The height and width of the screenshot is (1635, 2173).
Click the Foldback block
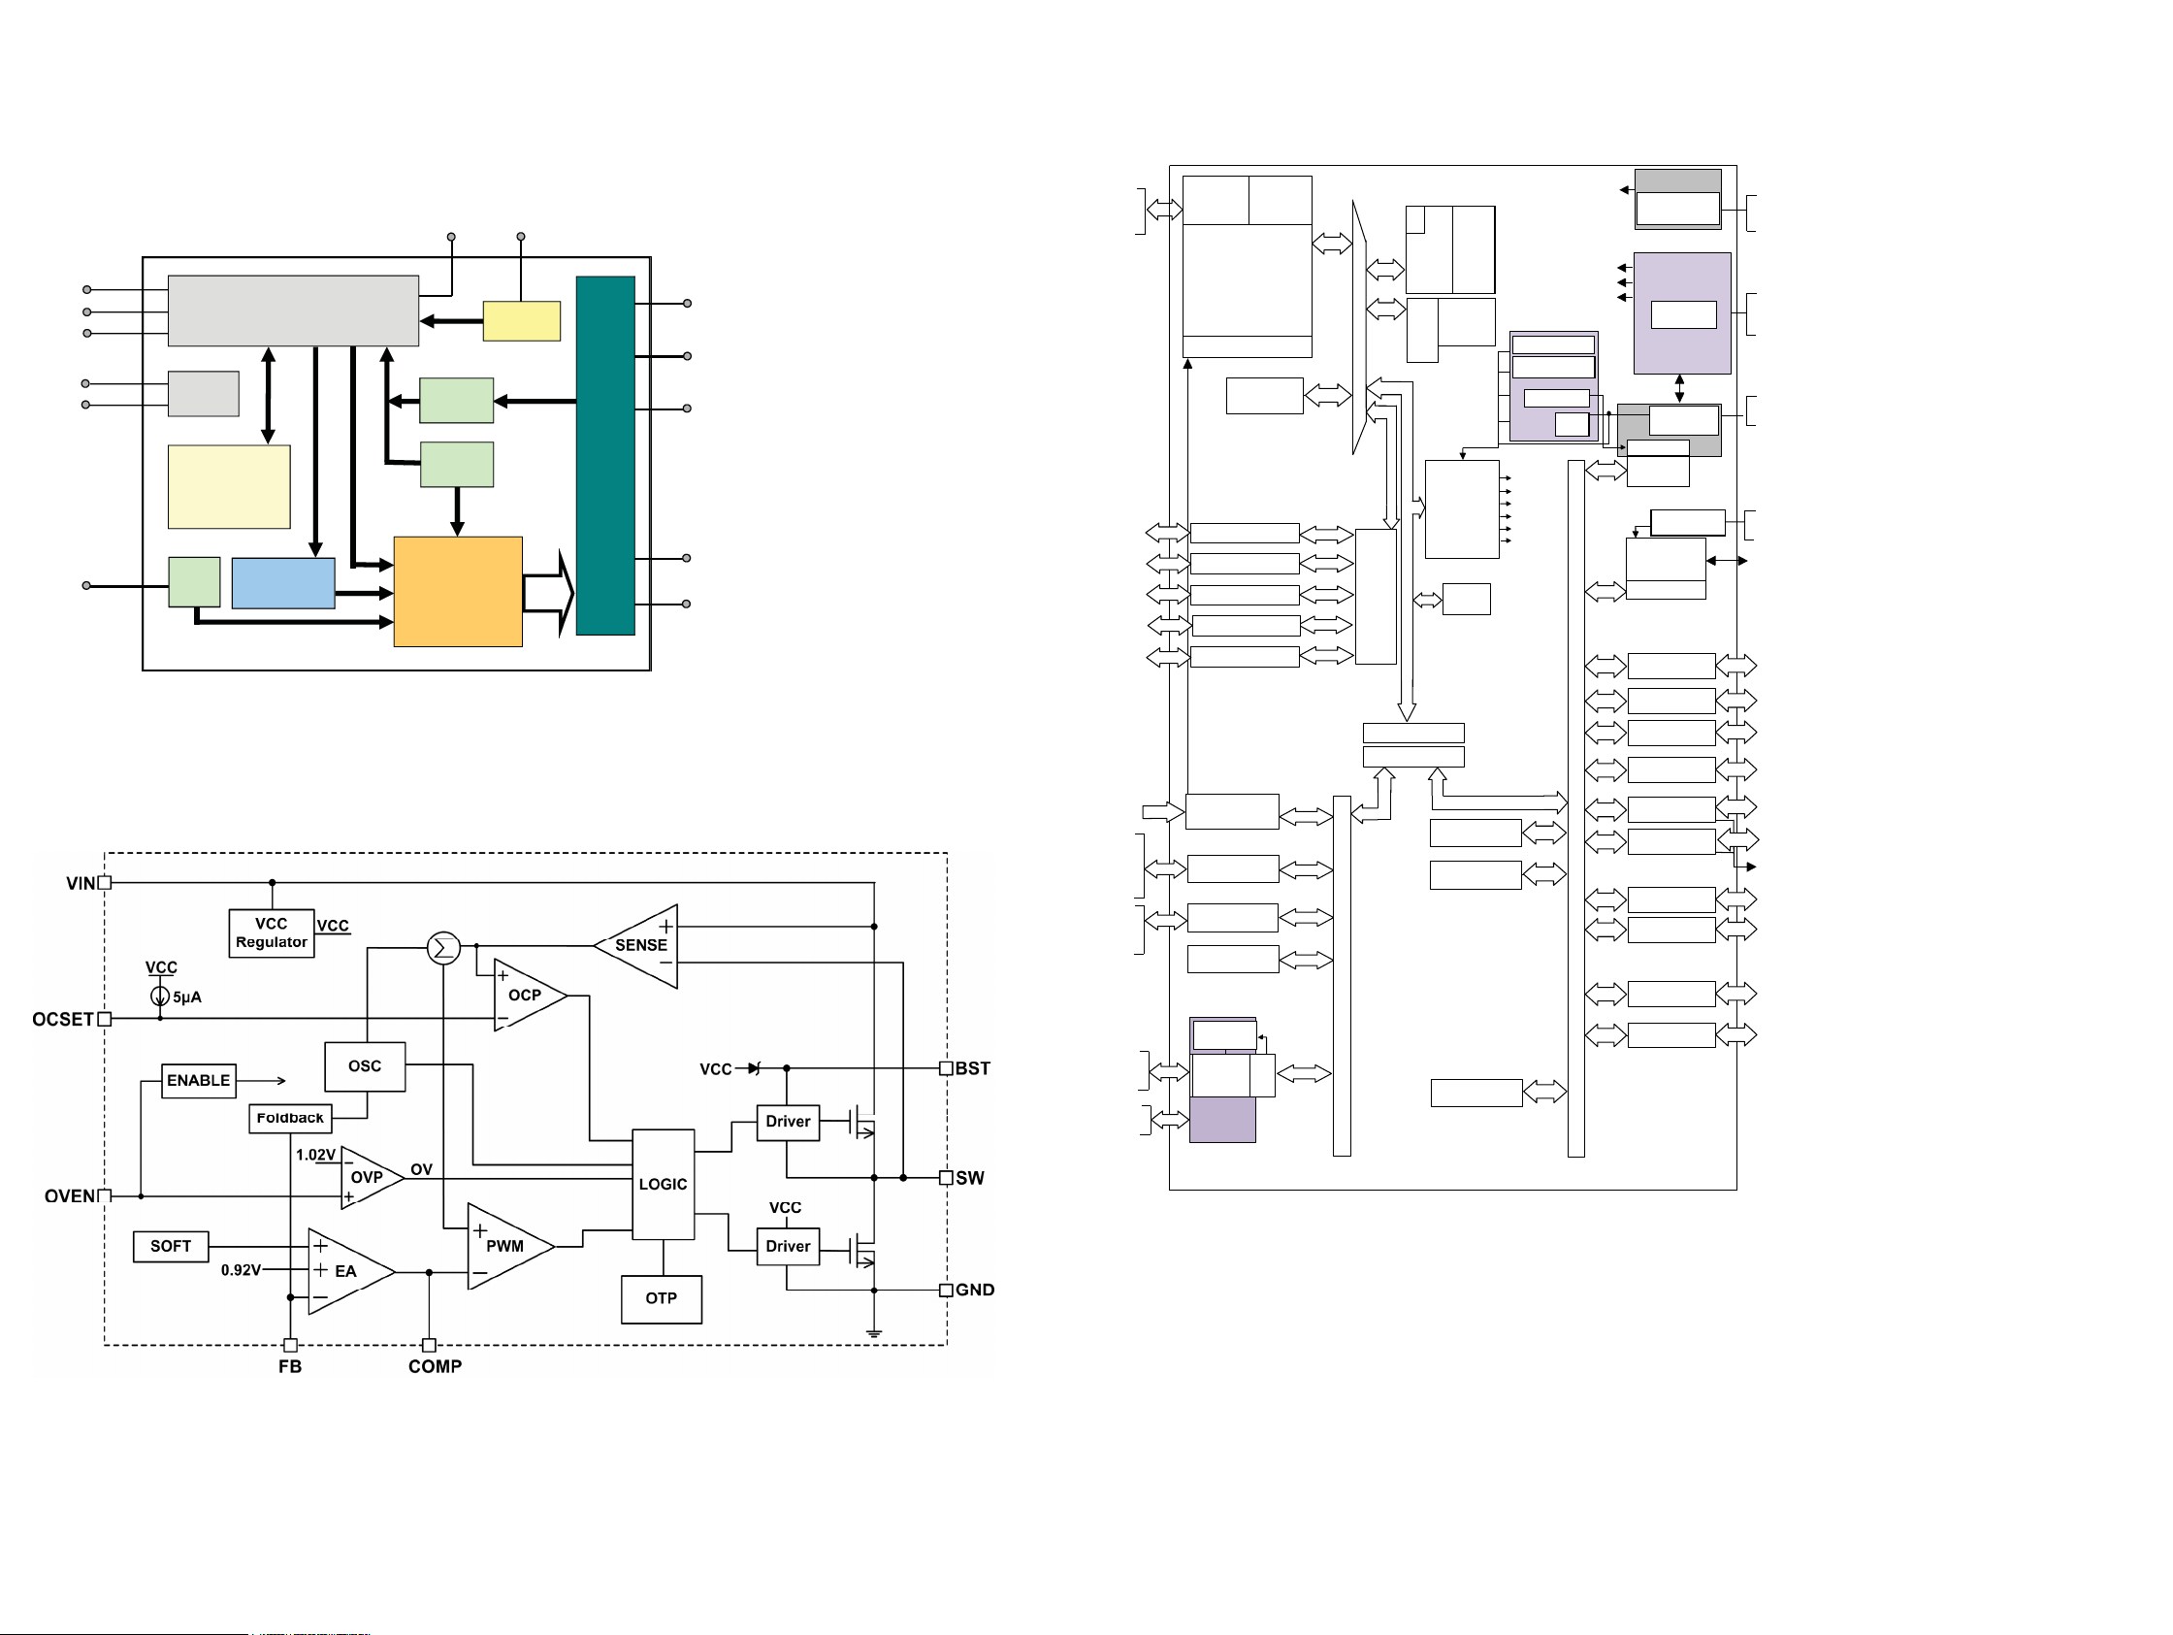pyautogui.click(x=290, y=1118)
